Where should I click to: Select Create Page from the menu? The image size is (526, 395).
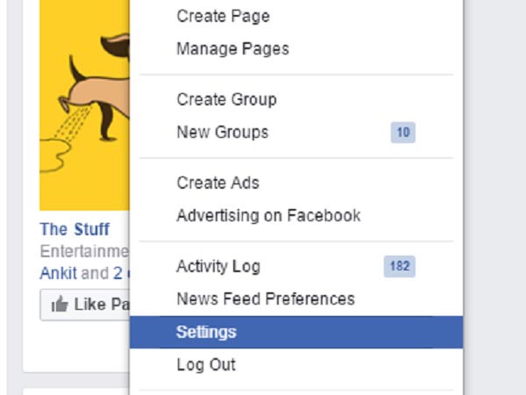223,16
